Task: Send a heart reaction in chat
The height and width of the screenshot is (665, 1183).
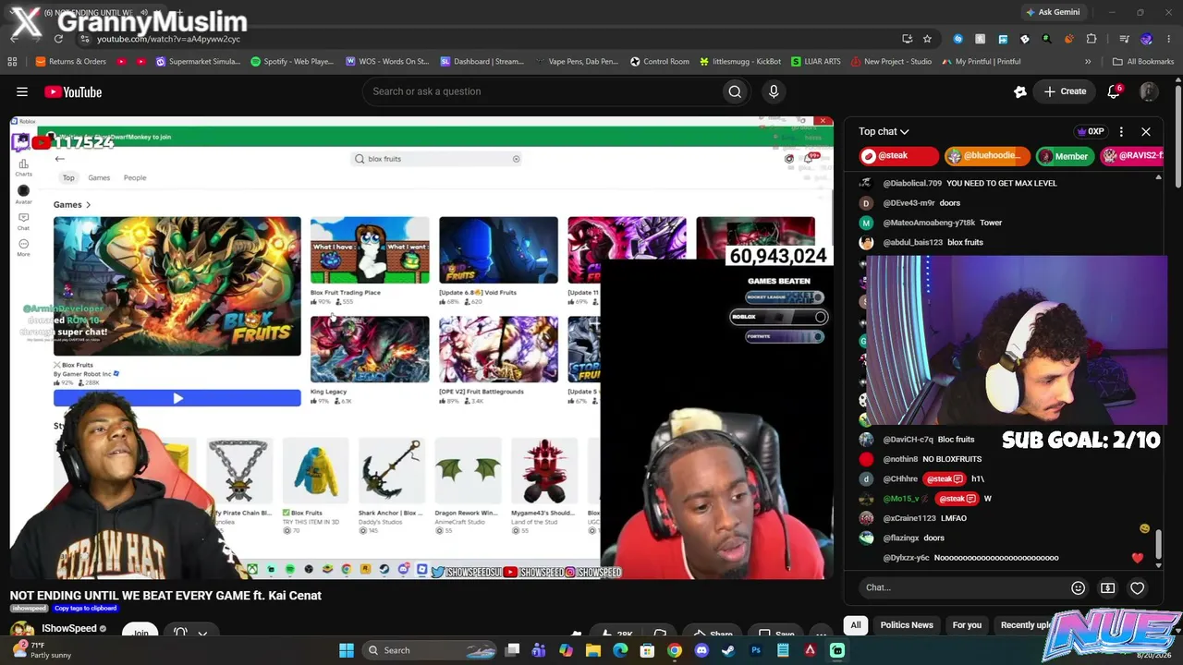Action: pyautogui.click(x=1138, y=588)
